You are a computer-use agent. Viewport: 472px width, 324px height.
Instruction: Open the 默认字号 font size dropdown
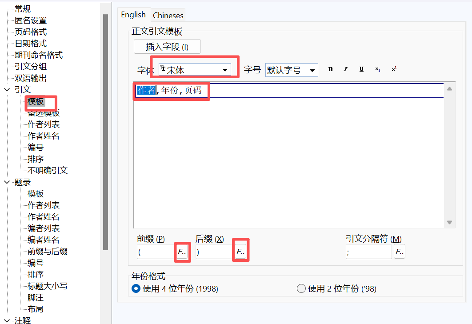click(312, 70)
